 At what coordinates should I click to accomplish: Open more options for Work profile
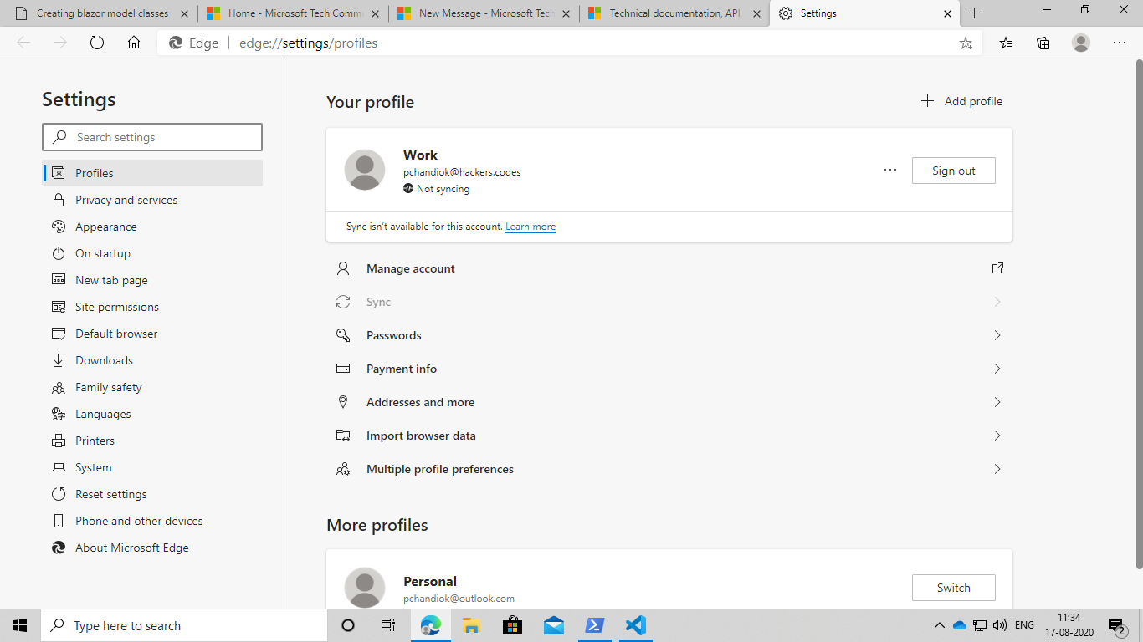890,171
